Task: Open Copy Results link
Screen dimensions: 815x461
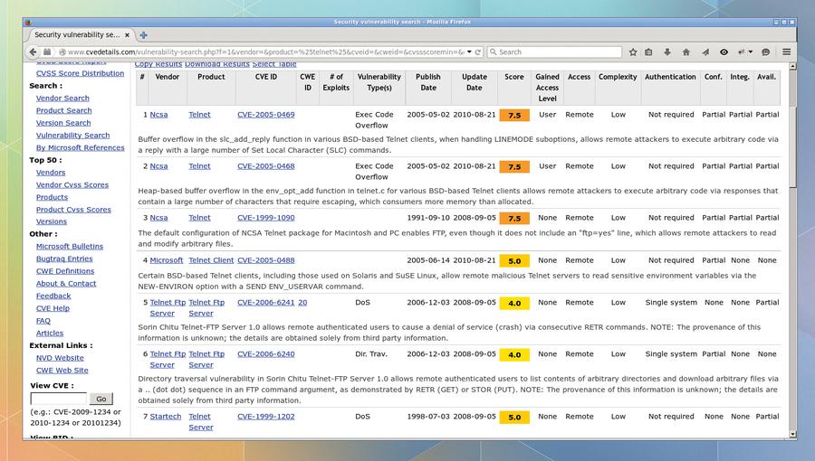Action: [158, 64]
